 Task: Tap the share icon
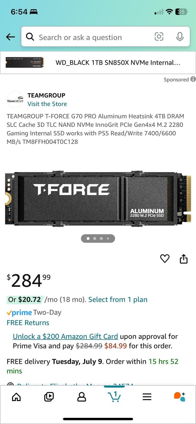point(183,259)
